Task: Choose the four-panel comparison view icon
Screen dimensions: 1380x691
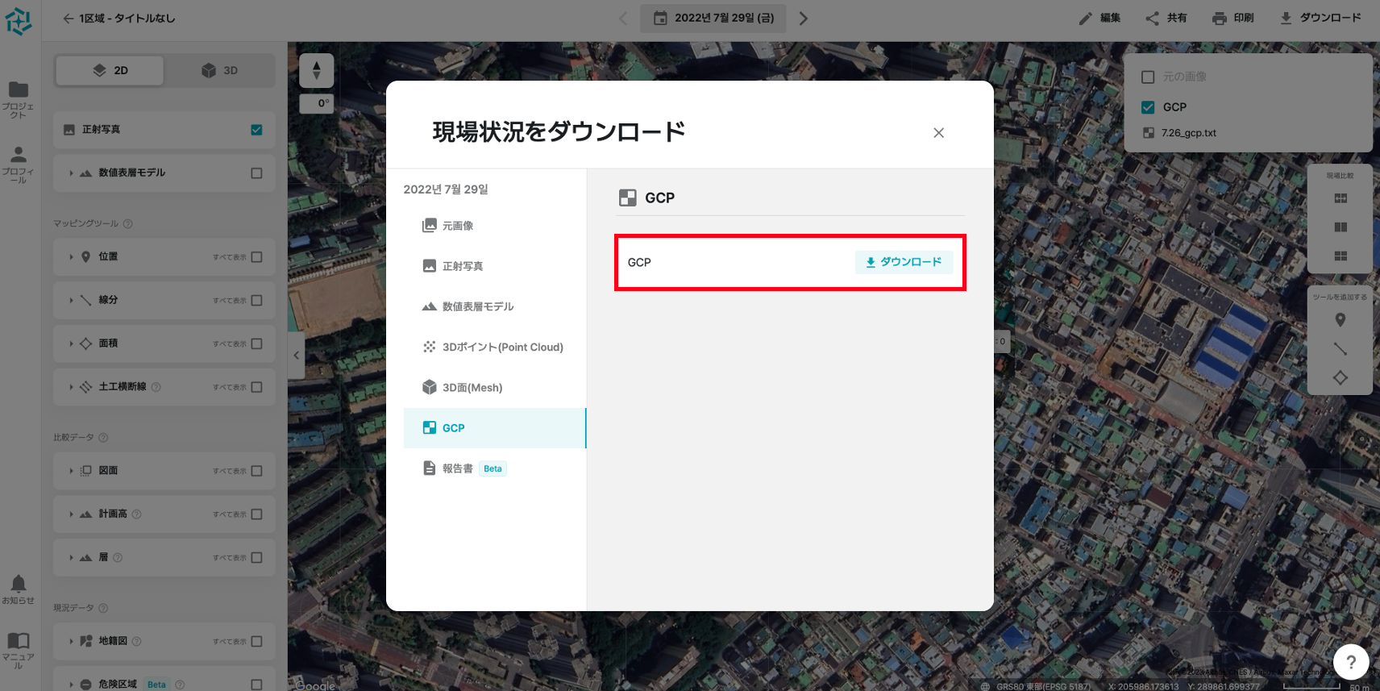Action: point(1341,198)
